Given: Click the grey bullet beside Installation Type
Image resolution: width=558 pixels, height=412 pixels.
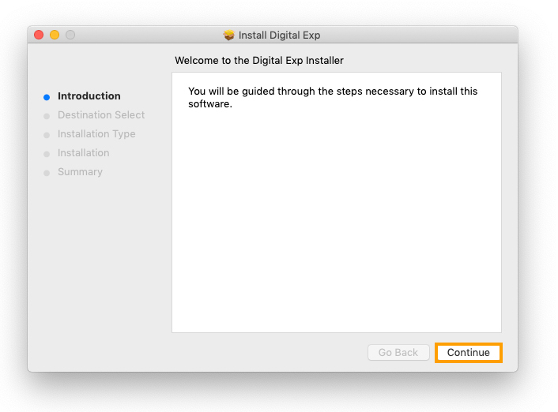Looking at the screenshot, I should 47,135.
